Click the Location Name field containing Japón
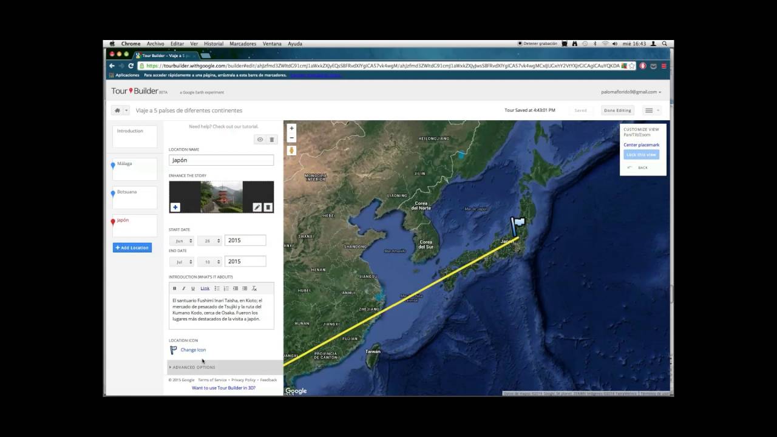Screen dimensions: 777x437 tap(221, 160)
